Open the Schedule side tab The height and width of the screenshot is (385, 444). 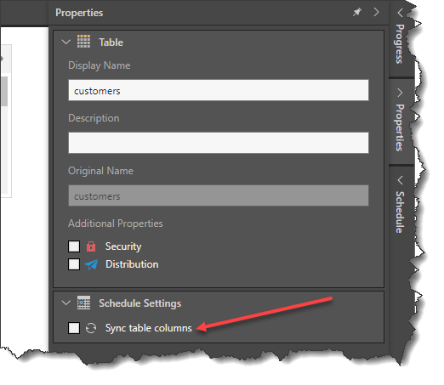(400, 212)
